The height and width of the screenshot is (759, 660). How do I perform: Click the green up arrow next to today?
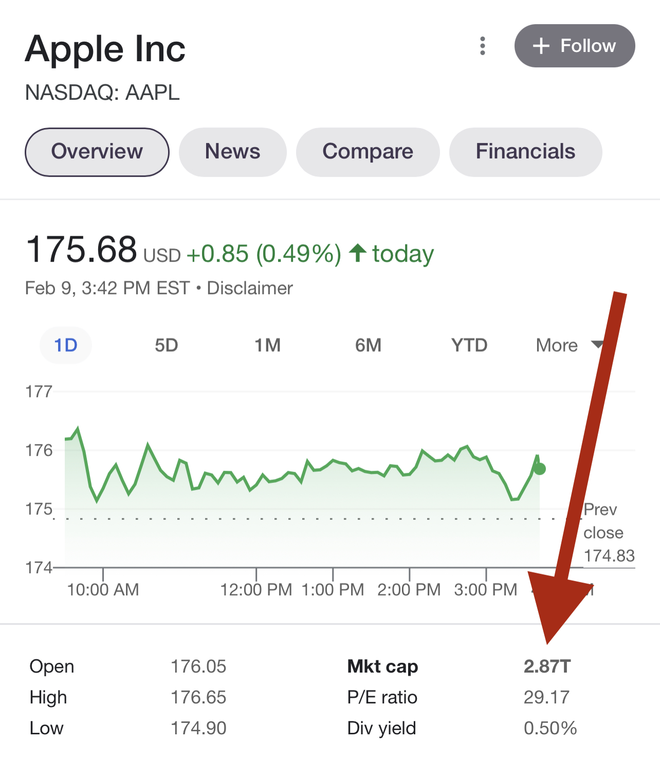click(x=358, y=252)
